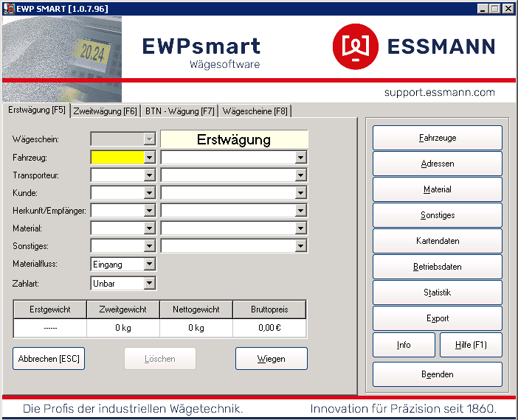Click the scale display thumbnail image
The image size is (518, 420).
(93, 52)
